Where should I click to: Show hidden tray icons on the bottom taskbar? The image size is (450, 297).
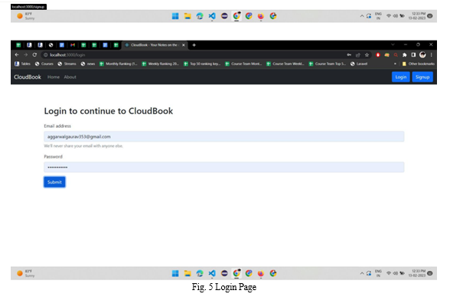pos(362,273)
